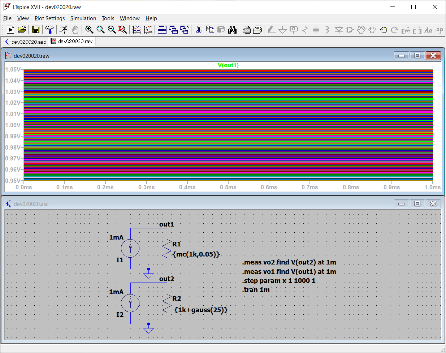Open the Plot Settings menu

point(49,18)
